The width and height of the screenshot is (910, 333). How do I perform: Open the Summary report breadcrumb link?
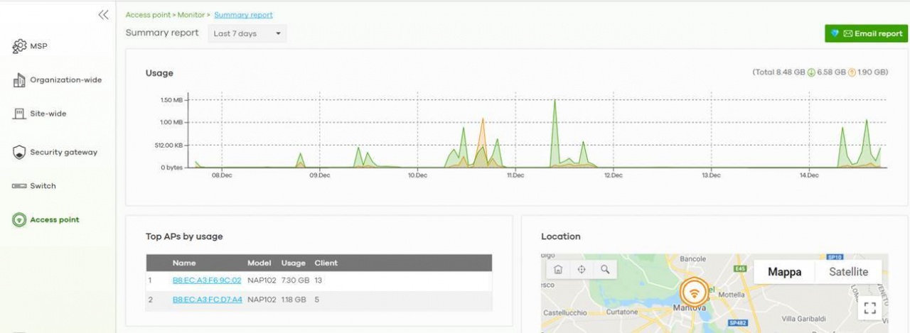(x=243, y=15)
